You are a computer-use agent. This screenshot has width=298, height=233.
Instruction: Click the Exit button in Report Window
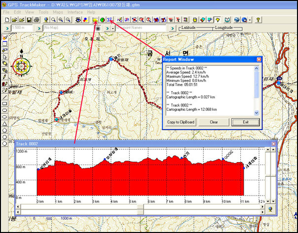(x=246, y=122)
